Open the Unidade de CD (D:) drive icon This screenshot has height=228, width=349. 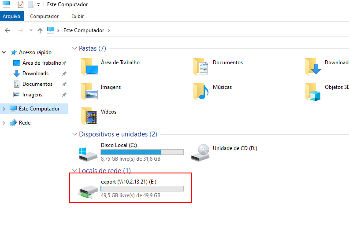tap(200, 152)
